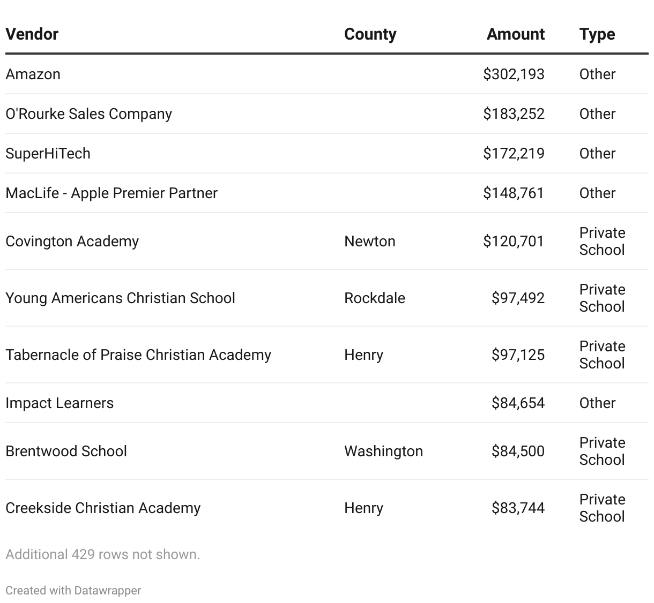Click the Additional 429 rows note
654x603 pixels.
coord(103,554)
